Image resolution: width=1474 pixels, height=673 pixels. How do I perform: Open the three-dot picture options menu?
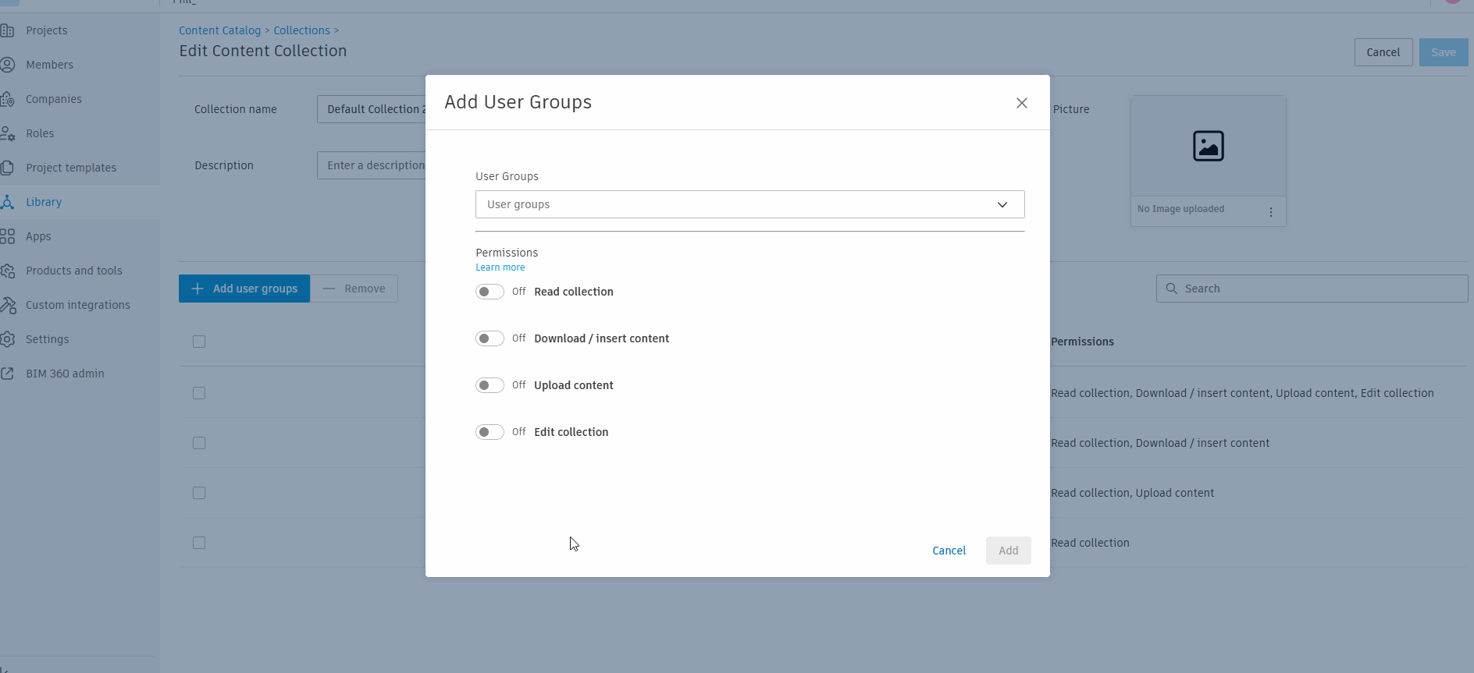click(x=1271, y=212)
